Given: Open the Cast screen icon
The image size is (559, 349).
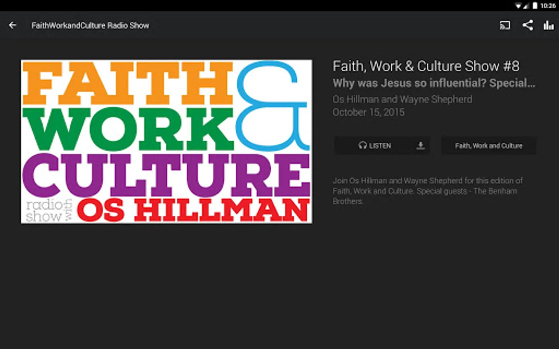Looking at the screenshot, I should pos(505,25).
